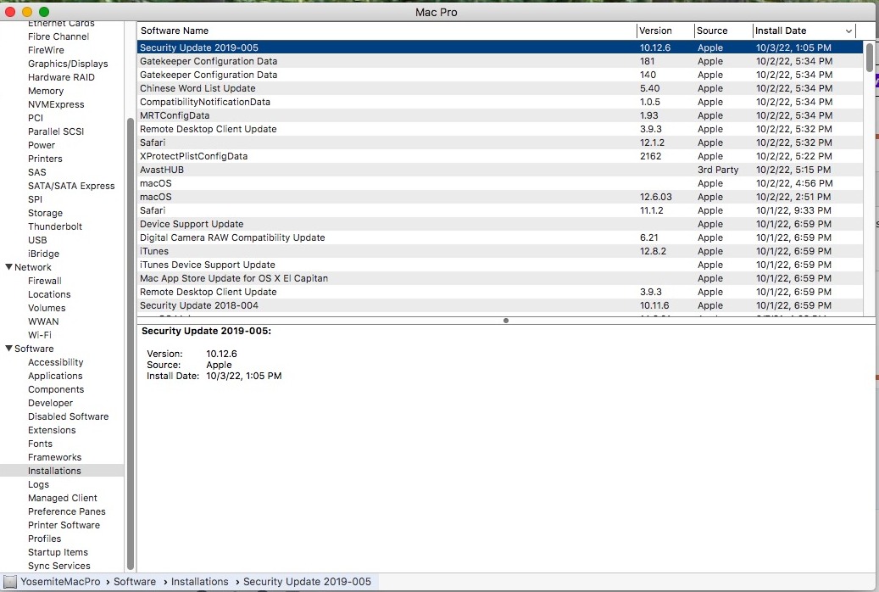Select NVMExpress in sidebar
Viewport: 879px width, 592px height.
click(x=56, y=104)
